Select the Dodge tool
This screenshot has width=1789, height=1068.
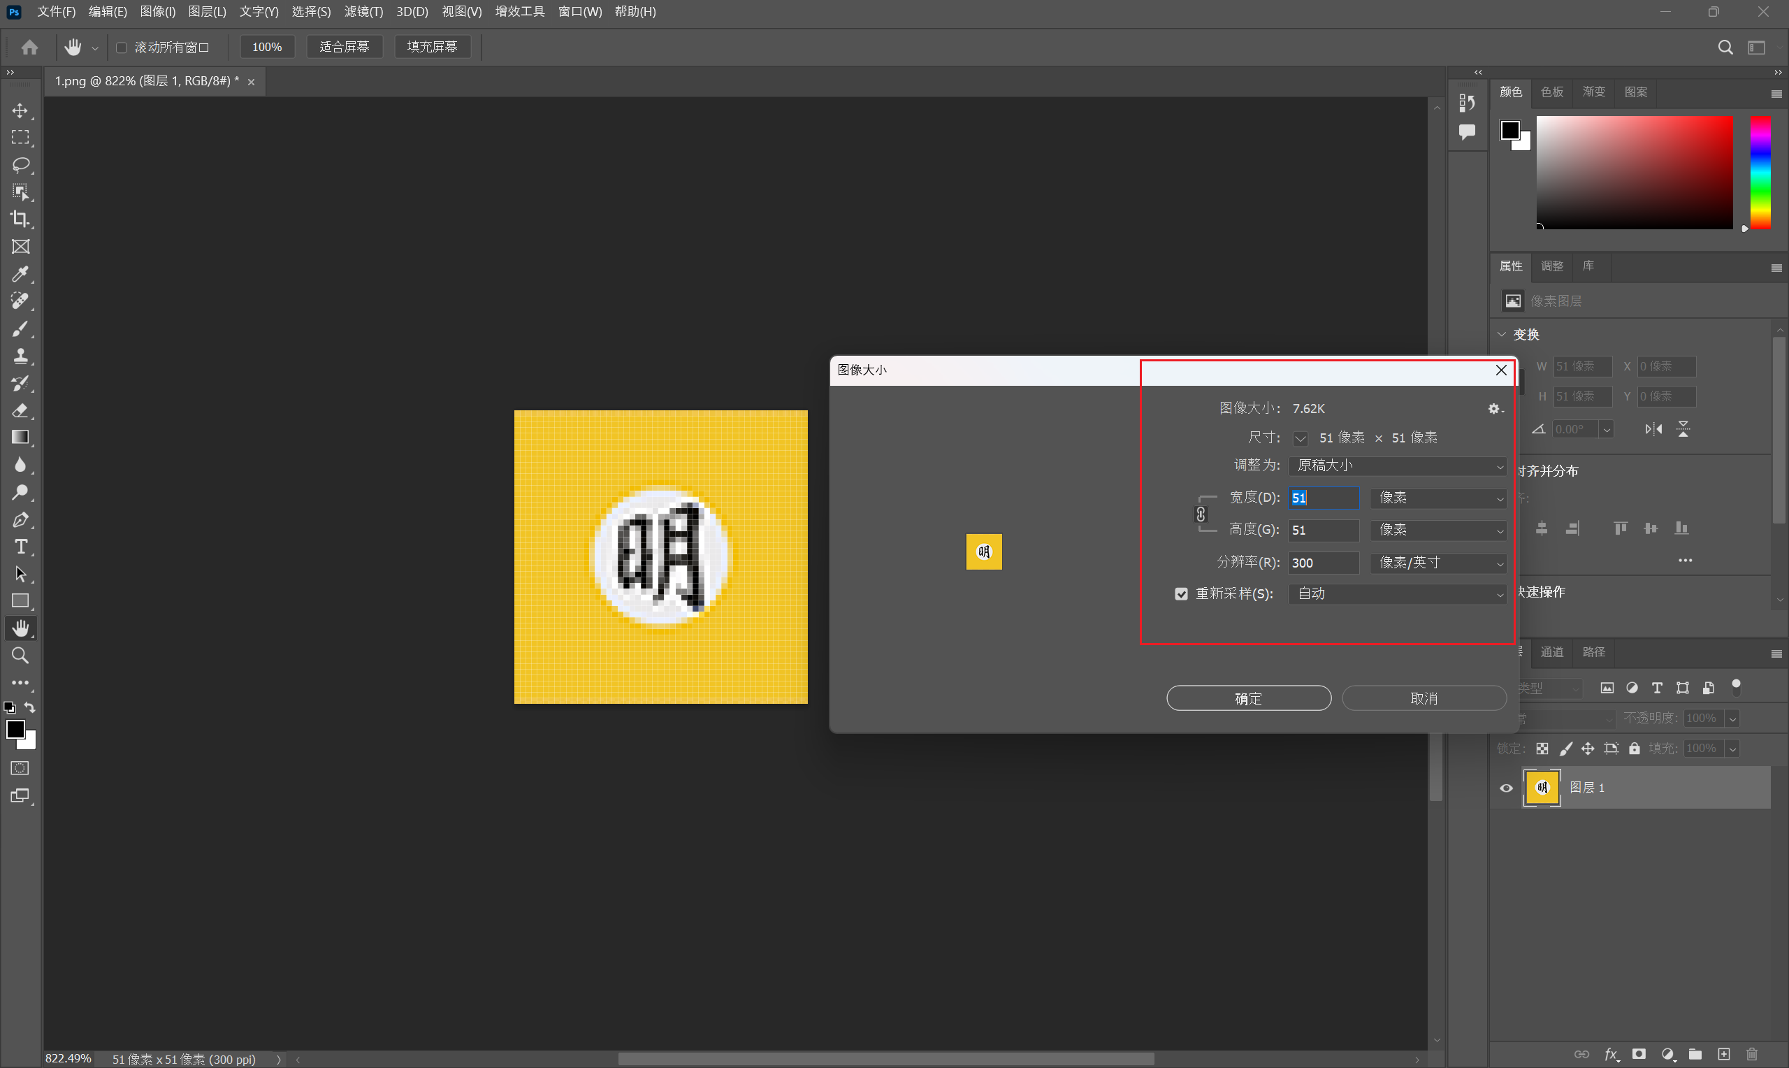tap(20, 492)
